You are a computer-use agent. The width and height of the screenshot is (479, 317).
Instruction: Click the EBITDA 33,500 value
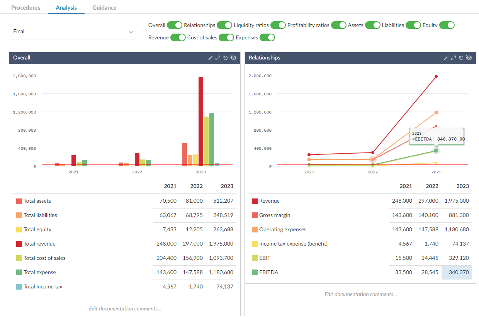tap(404, 273)
